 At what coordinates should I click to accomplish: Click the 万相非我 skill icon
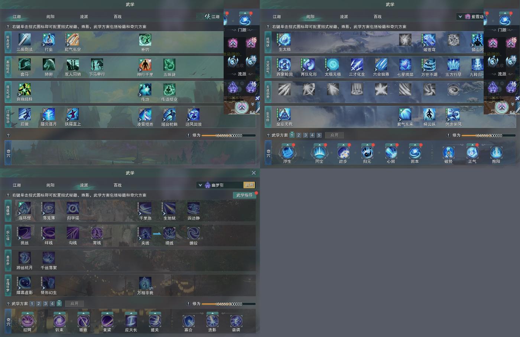tap(145, 283)
